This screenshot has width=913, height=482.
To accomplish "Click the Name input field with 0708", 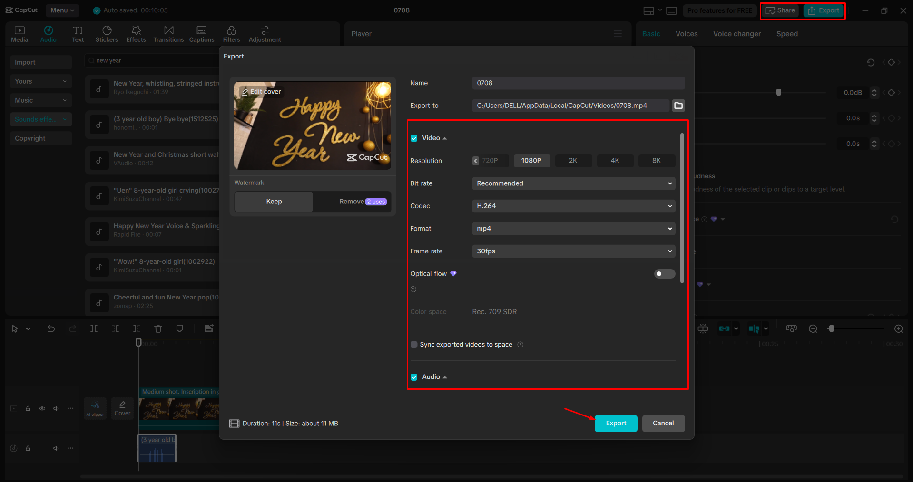I will (x=578, y=83).
